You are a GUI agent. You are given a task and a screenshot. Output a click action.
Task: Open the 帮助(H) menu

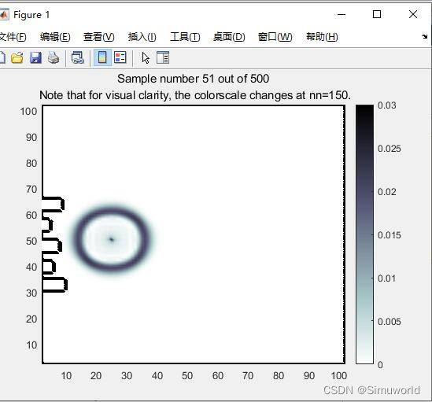[x=322, y=37]
